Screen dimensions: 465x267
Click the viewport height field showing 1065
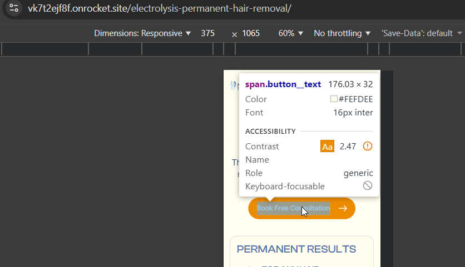point(251,33)
